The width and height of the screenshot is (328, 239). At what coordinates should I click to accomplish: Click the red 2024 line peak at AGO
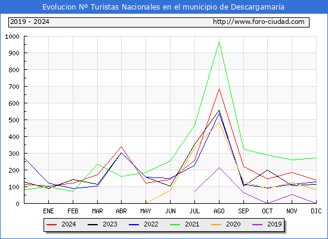point(219,88)
